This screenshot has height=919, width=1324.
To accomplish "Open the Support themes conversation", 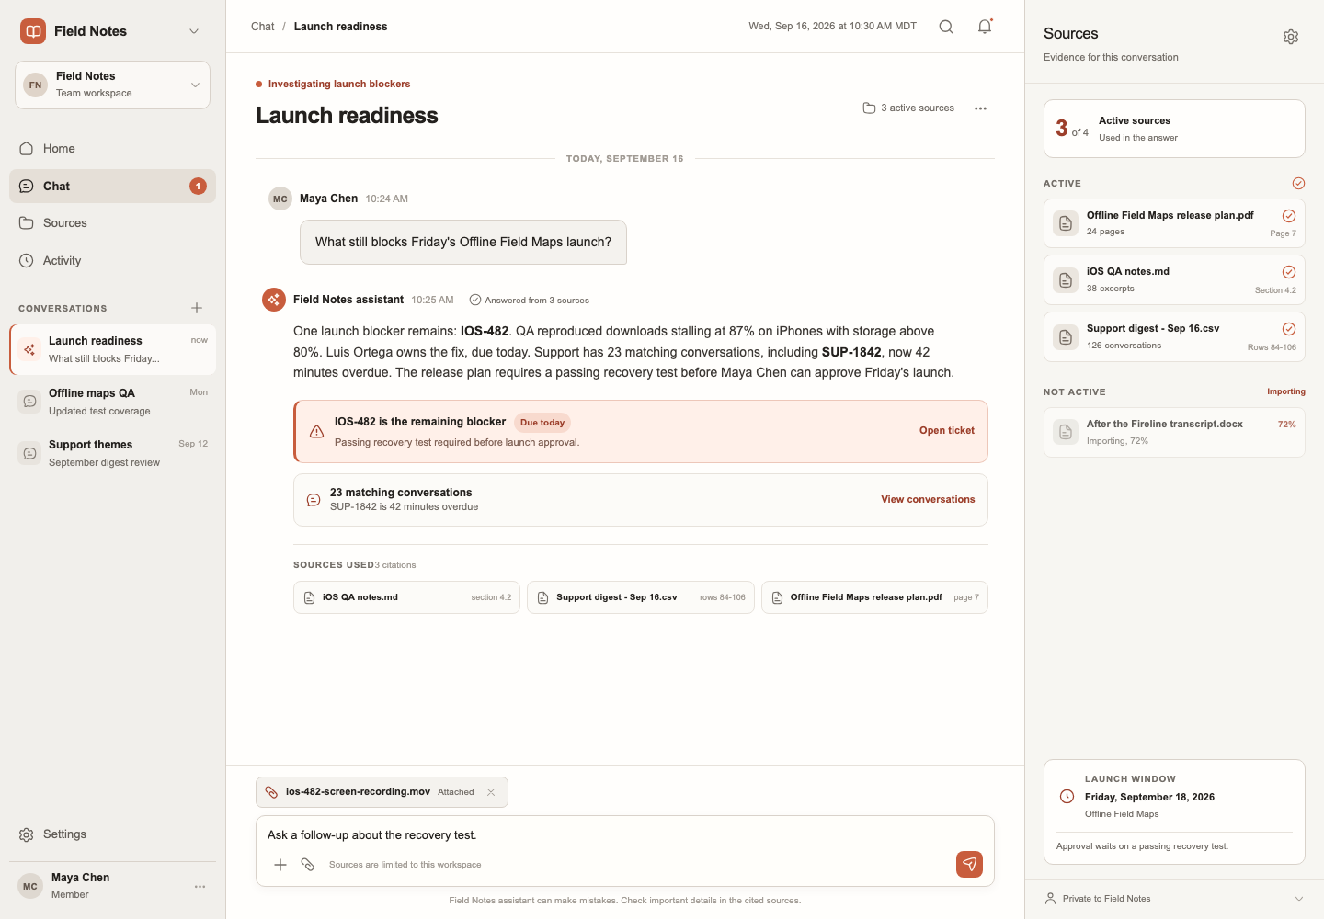I will click(x=112, y=453).
